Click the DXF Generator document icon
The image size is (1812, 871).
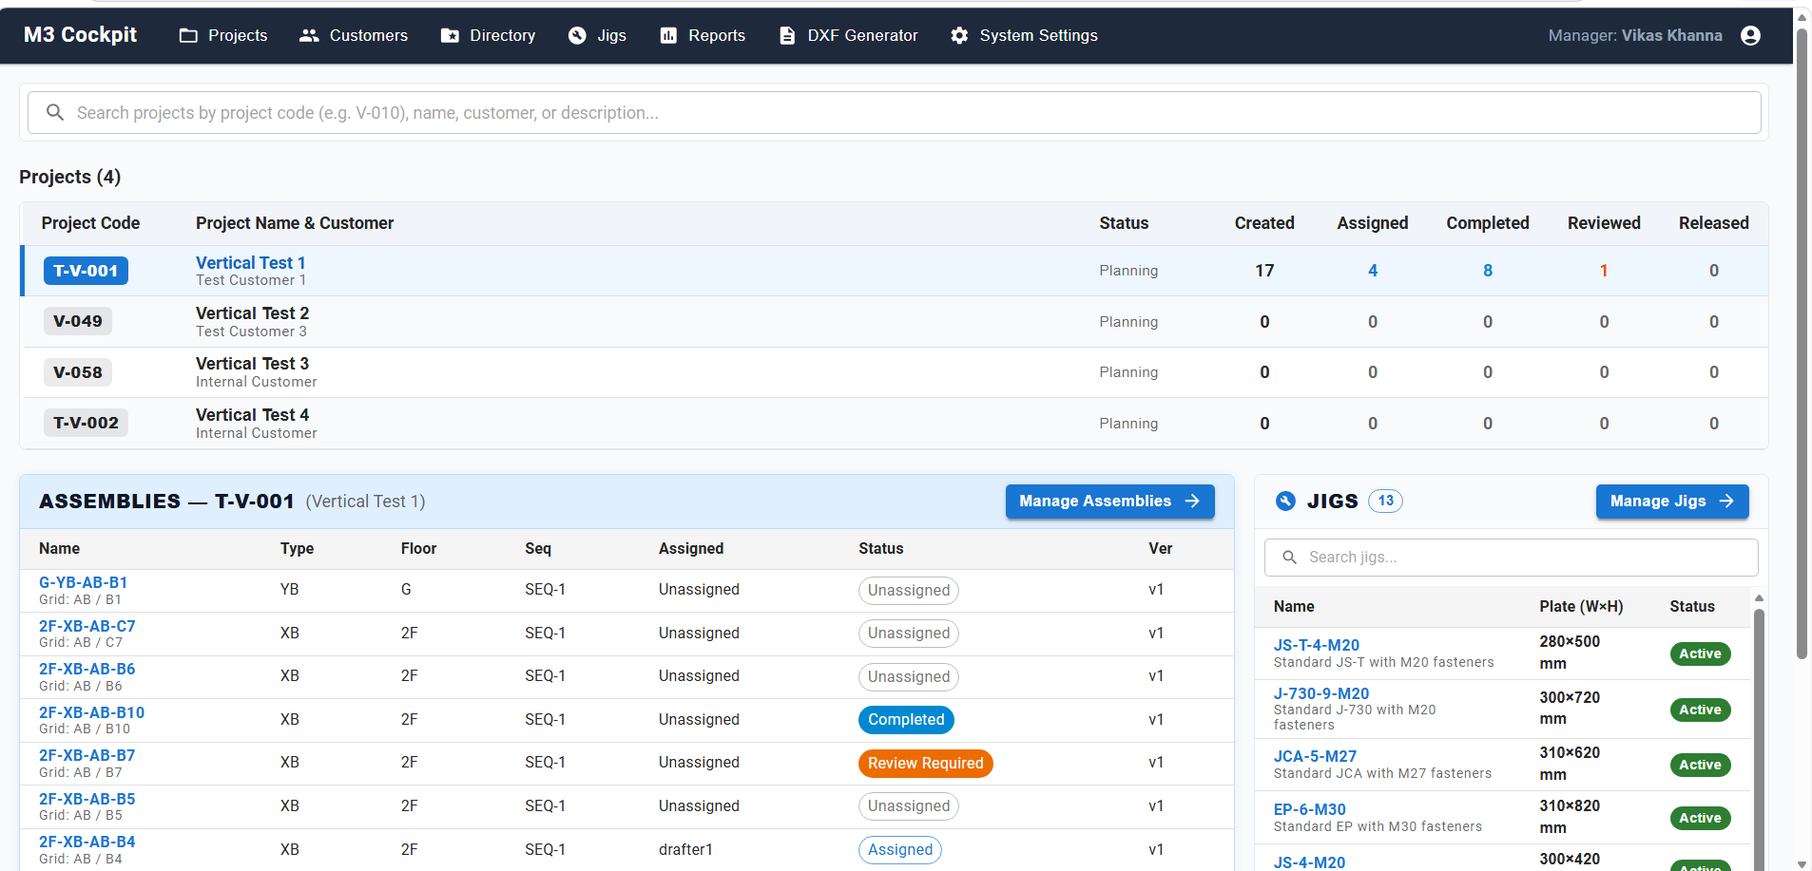click(x=787, y=35)
